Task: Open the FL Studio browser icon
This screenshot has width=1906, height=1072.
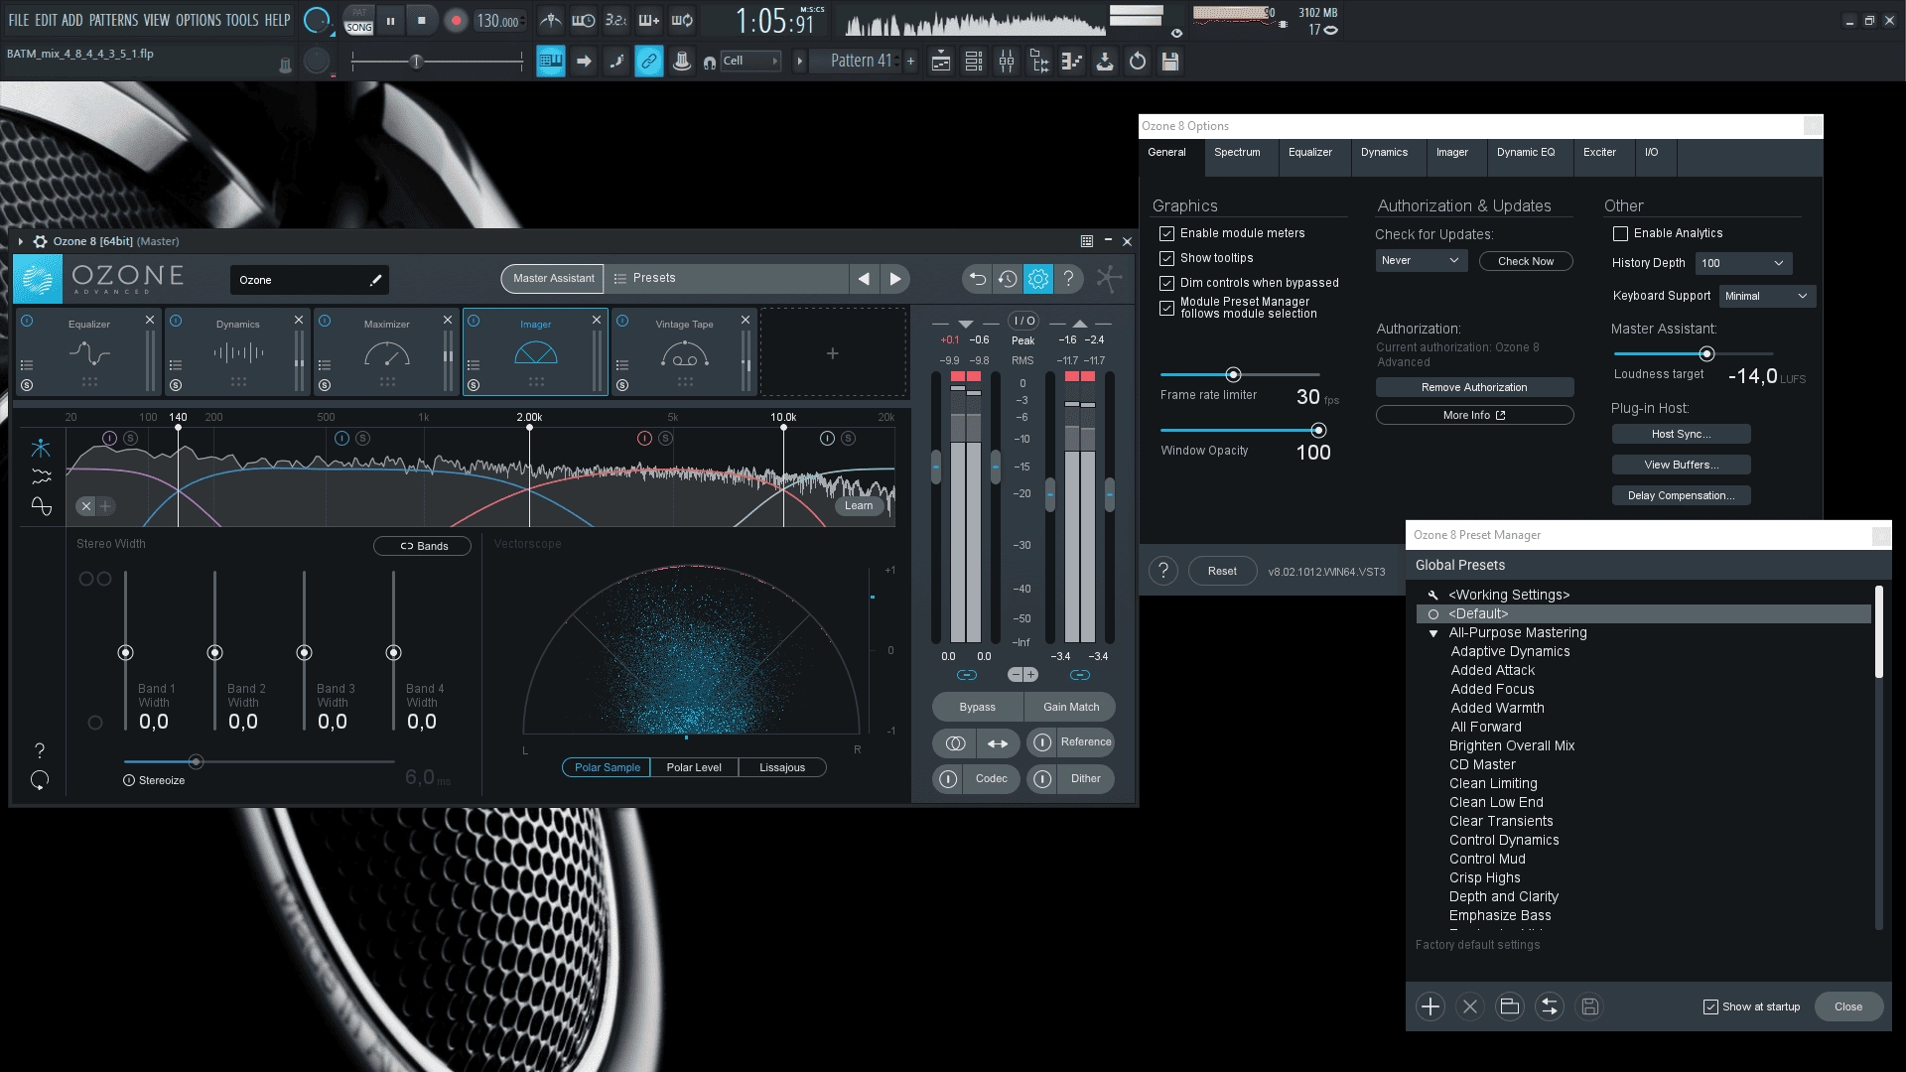Action: pyautogui.click(x=1039, y=62)
